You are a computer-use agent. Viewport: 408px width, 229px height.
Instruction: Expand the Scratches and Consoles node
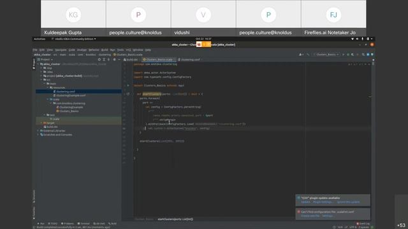(38, 135)
